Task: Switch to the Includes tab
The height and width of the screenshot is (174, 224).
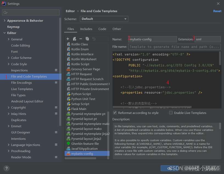Action: click(x=86, y=29)
